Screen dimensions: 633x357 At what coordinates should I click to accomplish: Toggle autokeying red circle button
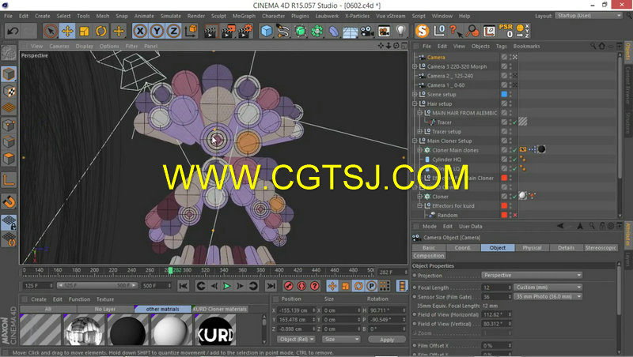coord(301,286)
